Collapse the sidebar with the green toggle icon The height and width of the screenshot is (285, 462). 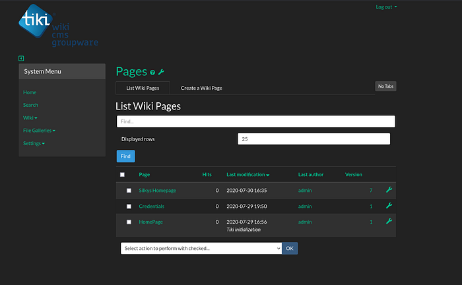pyautogui.click(x=21, y=59)
